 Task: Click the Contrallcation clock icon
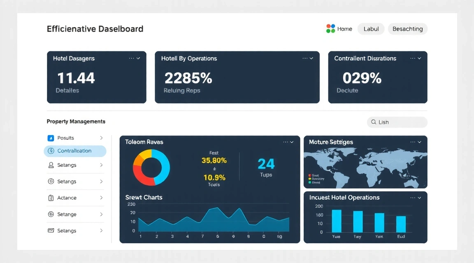[51, 151]
